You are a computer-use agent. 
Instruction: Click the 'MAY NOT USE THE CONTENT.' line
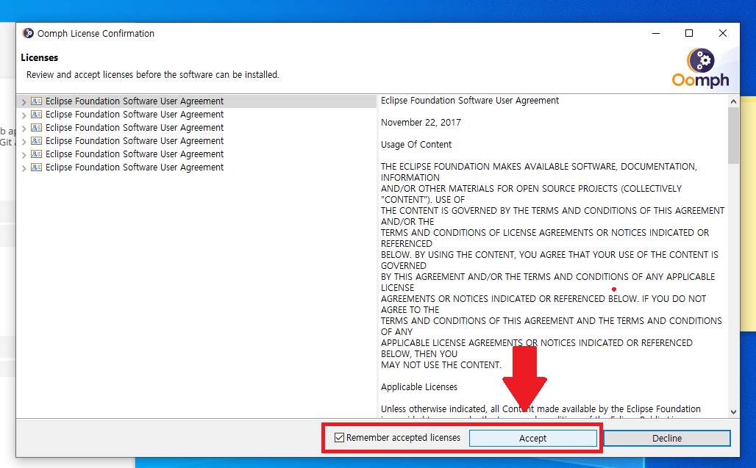(441, 365)
